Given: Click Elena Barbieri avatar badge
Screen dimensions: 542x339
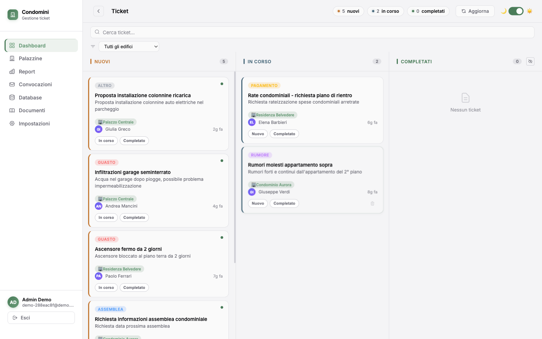Looking at the screenshot, I should [x=252, y=122].
